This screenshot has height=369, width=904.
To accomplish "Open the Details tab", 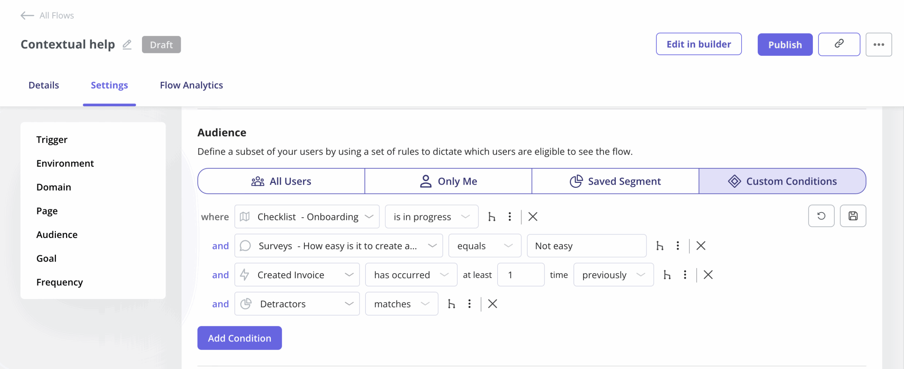I will [44, 85].
